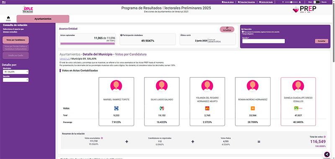
Task: Click PAN party logo under Maribel Ramirez
Action: pos(116,108)
